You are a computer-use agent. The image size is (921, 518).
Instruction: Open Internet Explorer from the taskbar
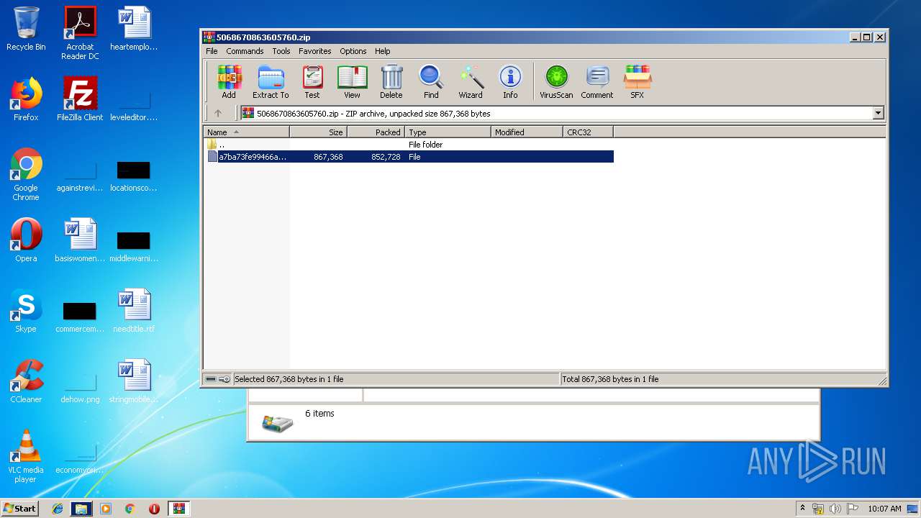pyautogui.click(x=58, y=509)
